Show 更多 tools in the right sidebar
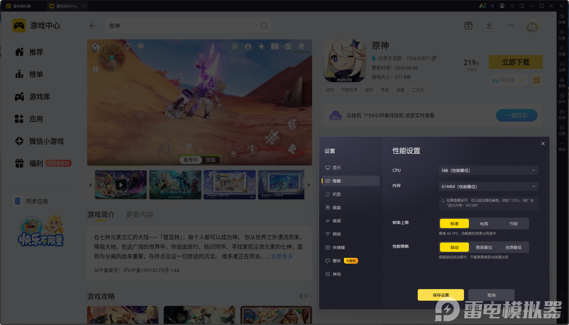The width and height of the screenshot is (569, 325). (x=562, y=146)
